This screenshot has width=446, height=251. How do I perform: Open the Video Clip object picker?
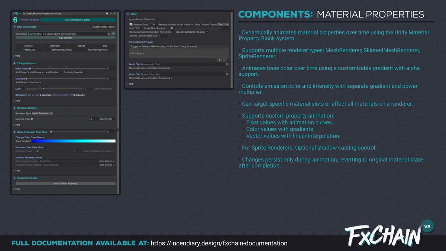[x=227, y=74]
